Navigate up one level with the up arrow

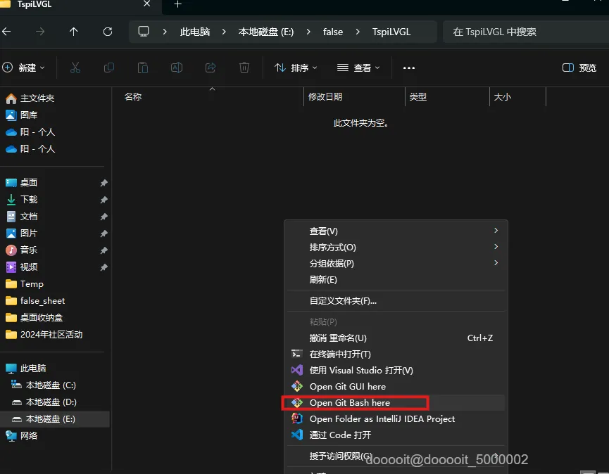pyautogui.click(x=74, y=31)
